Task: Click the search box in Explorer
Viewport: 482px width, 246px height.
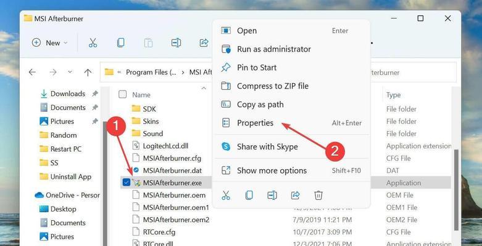Action: tap(413, 73)
